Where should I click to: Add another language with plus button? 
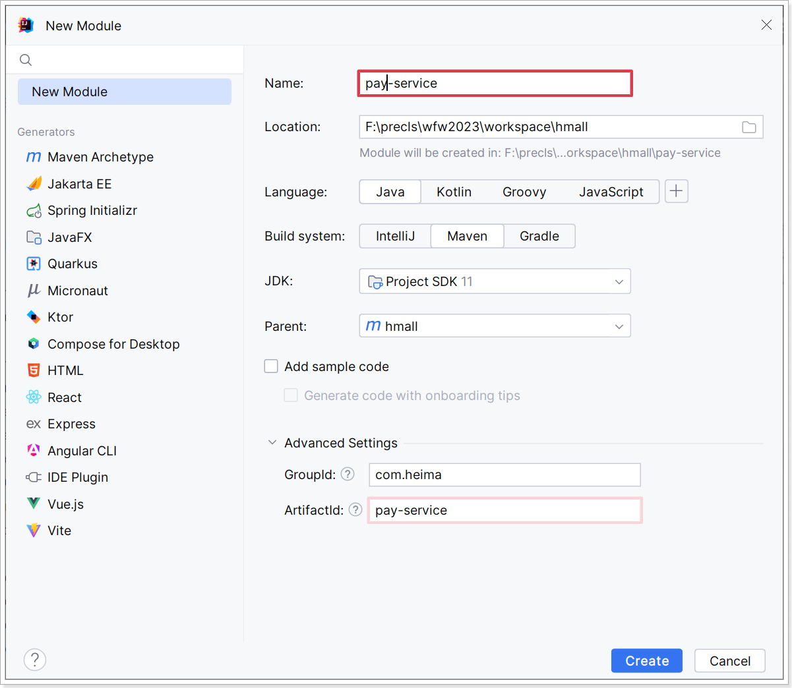[677, 192]
